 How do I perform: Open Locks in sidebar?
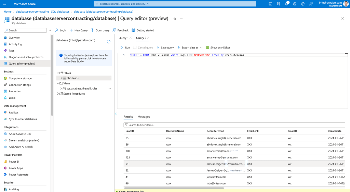12,98
